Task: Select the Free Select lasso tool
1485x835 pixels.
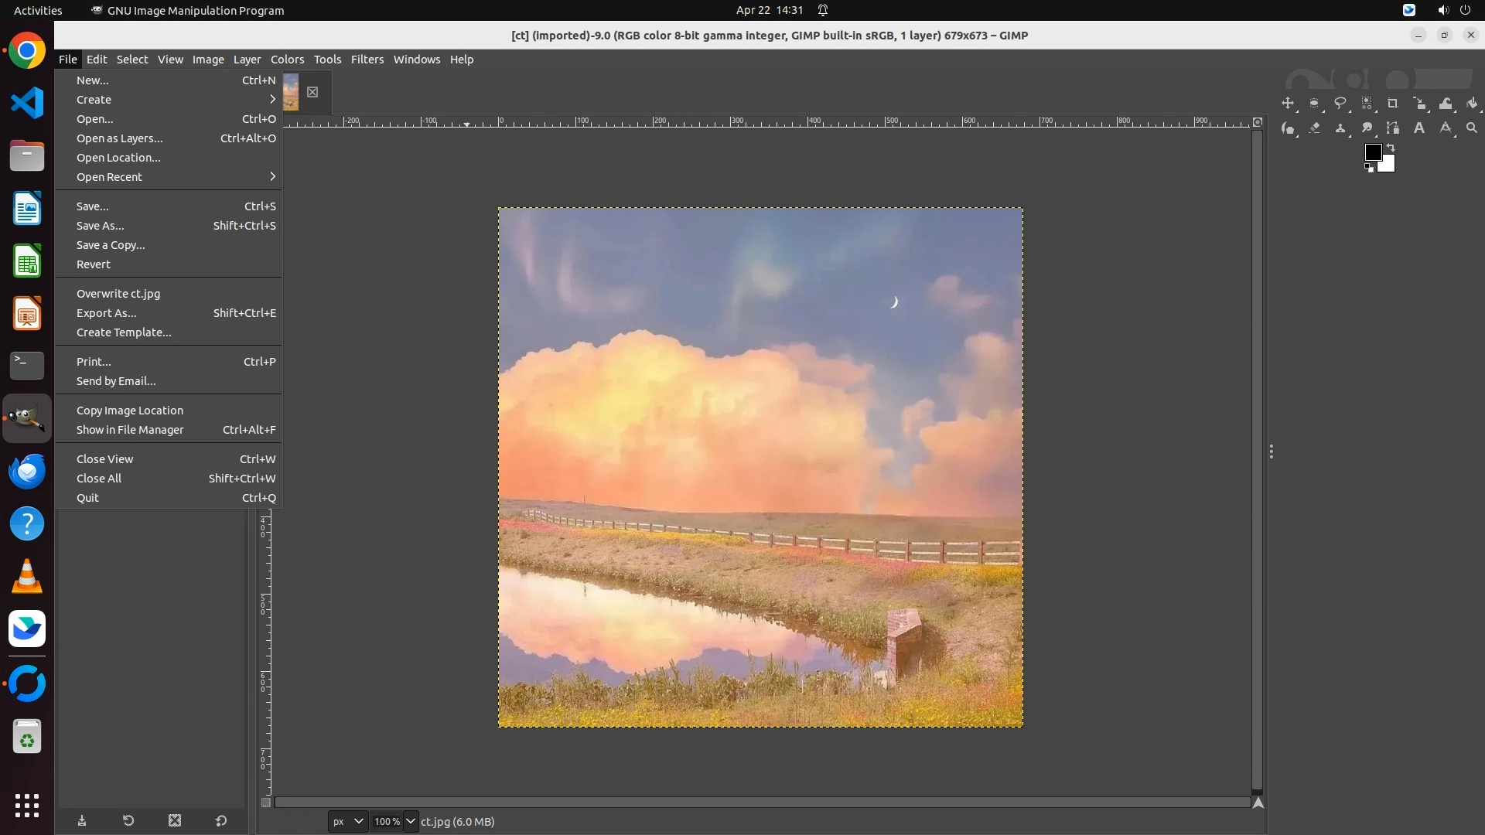Action: tap(1340, 104)
